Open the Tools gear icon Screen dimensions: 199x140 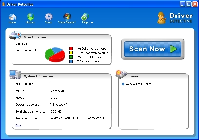pos(49,17)
